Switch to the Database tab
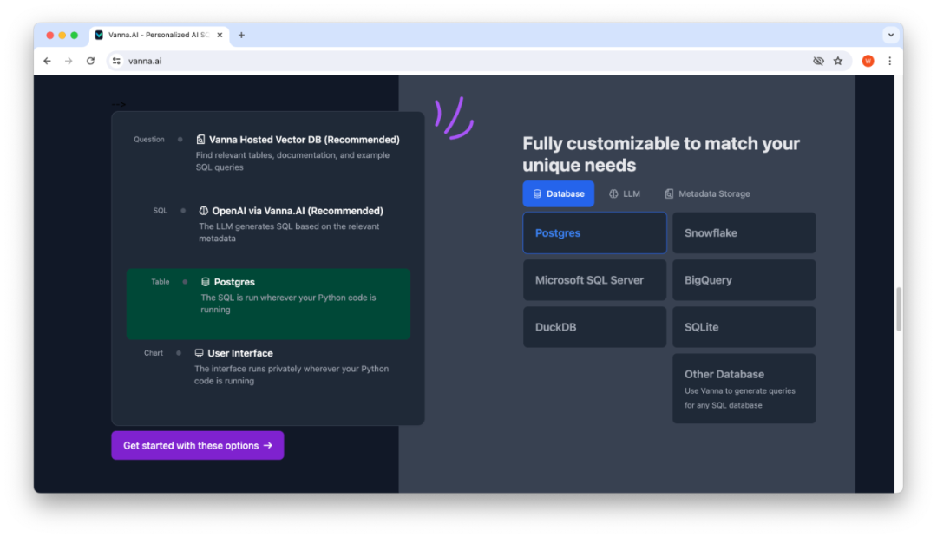The height and width of the screenshot is (537, 937). [559, 194]
